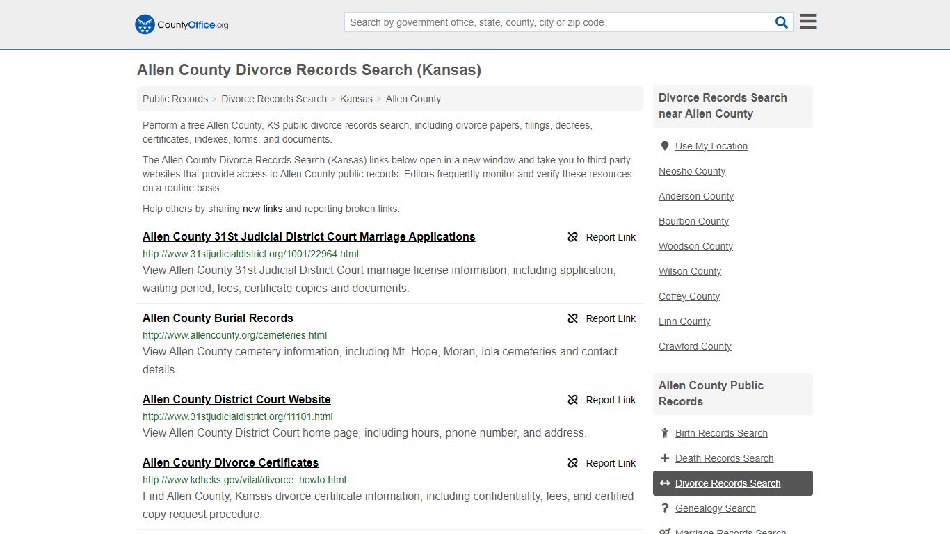Image resolution: width=950 pixels, height=534 pixels.
Task: Open Public Records breadcrumb
Action: pos(175,99)
